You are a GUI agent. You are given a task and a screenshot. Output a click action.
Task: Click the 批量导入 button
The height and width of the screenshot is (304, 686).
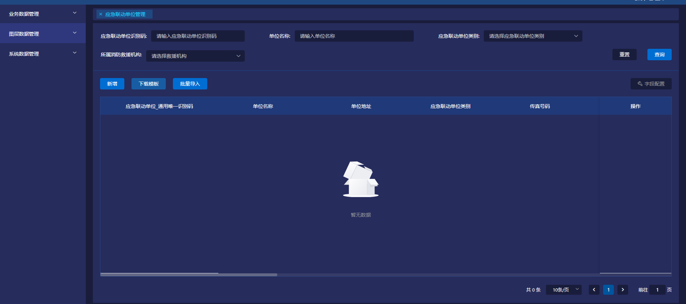pos(190,84)
